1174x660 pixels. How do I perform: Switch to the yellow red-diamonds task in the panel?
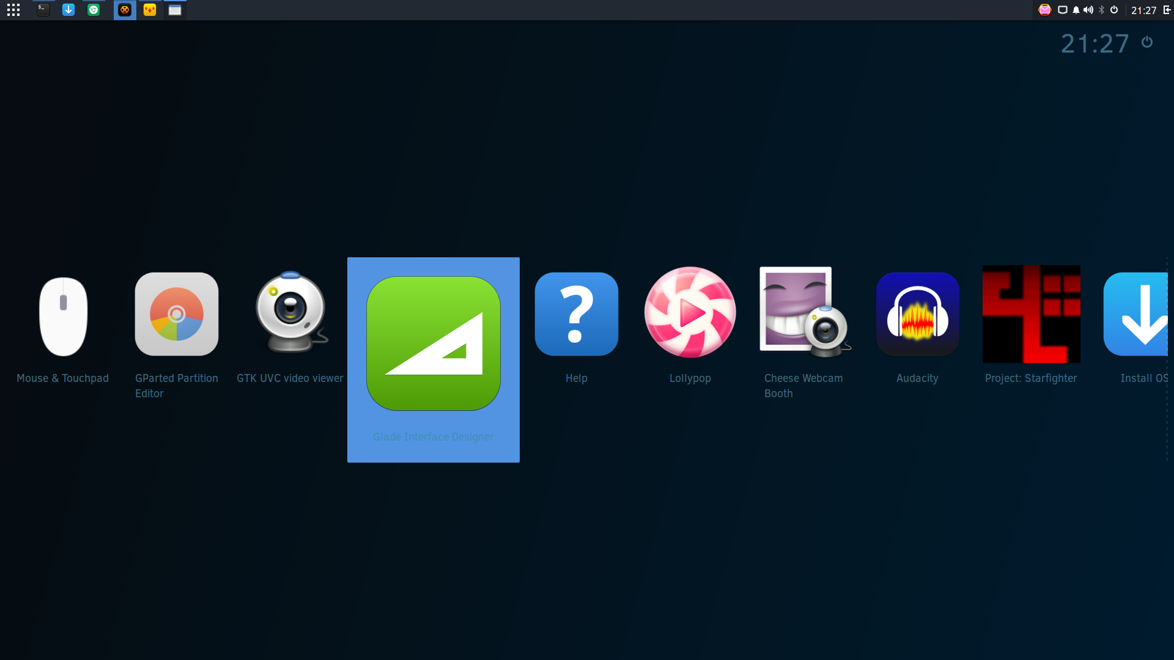pyautogui.click(x=150, y=10)
